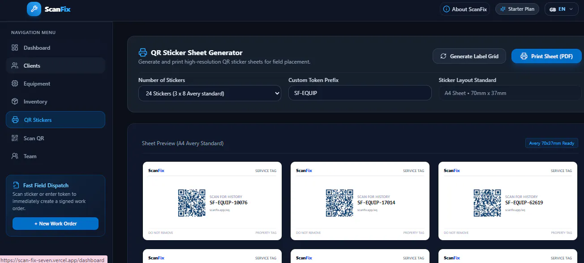584x263 pixels.
Task: Open Clients via its people icon
Action: point(15,66)
